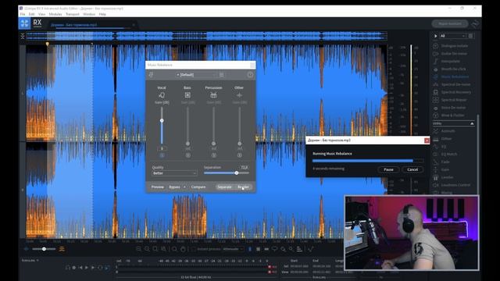
Task: Open the View menu
Action: pos(41,14)
